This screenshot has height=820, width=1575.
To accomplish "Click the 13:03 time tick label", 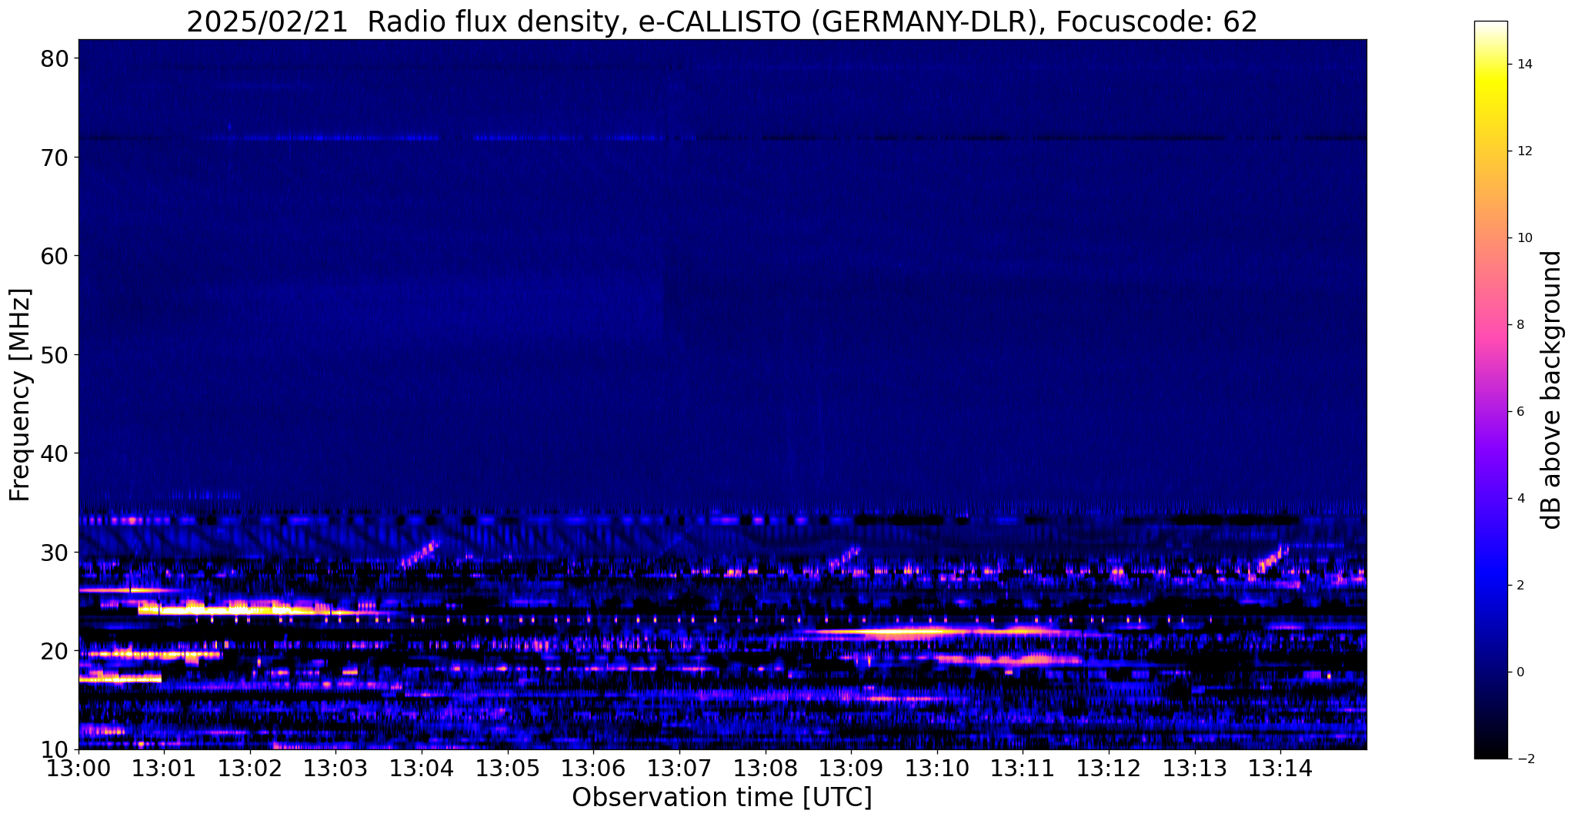I will coord(335,768).
